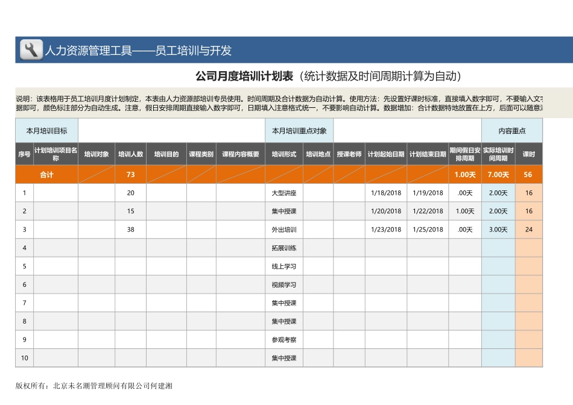The width and height of the screenshot is (573, 405).
Task: Select end date 1/25/2018
Action: [428, 230]
